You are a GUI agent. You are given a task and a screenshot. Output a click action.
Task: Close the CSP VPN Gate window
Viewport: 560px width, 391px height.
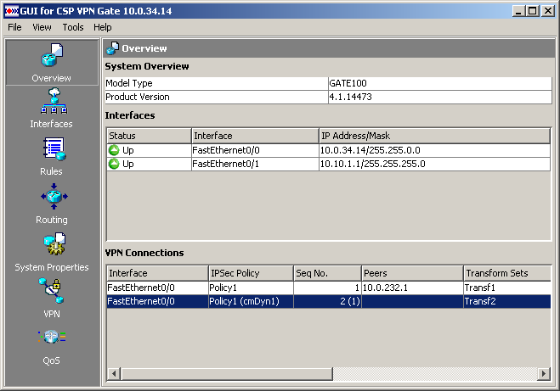coord(548,11)
